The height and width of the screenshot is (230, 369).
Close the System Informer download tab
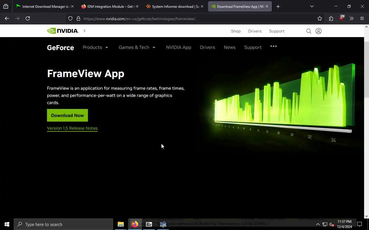coord(202,6)
